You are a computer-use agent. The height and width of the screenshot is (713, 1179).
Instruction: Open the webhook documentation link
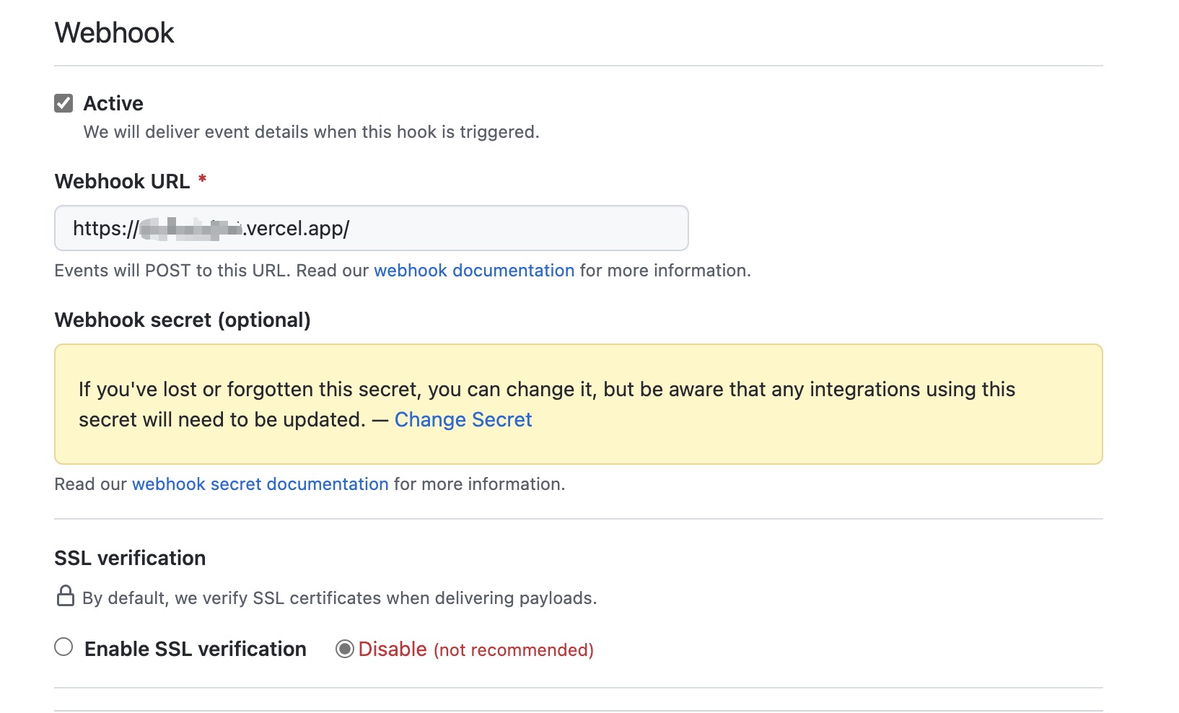point(473,271)
